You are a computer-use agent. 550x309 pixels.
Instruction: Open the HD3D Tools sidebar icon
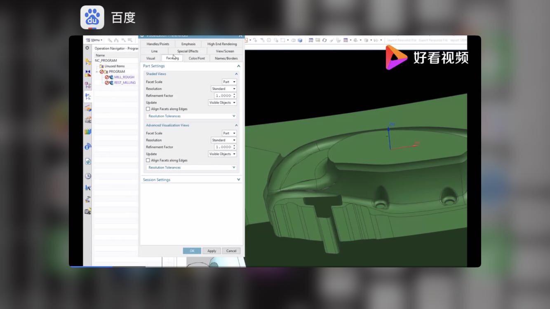[x=88, y=147]
